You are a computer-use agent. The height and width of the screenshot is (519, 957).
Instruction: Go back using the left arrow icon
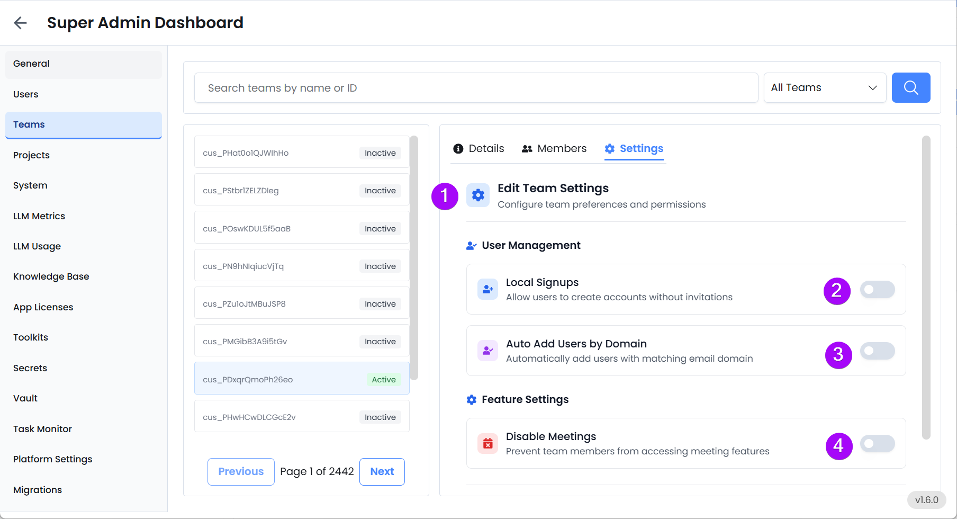tap(20, 23)
